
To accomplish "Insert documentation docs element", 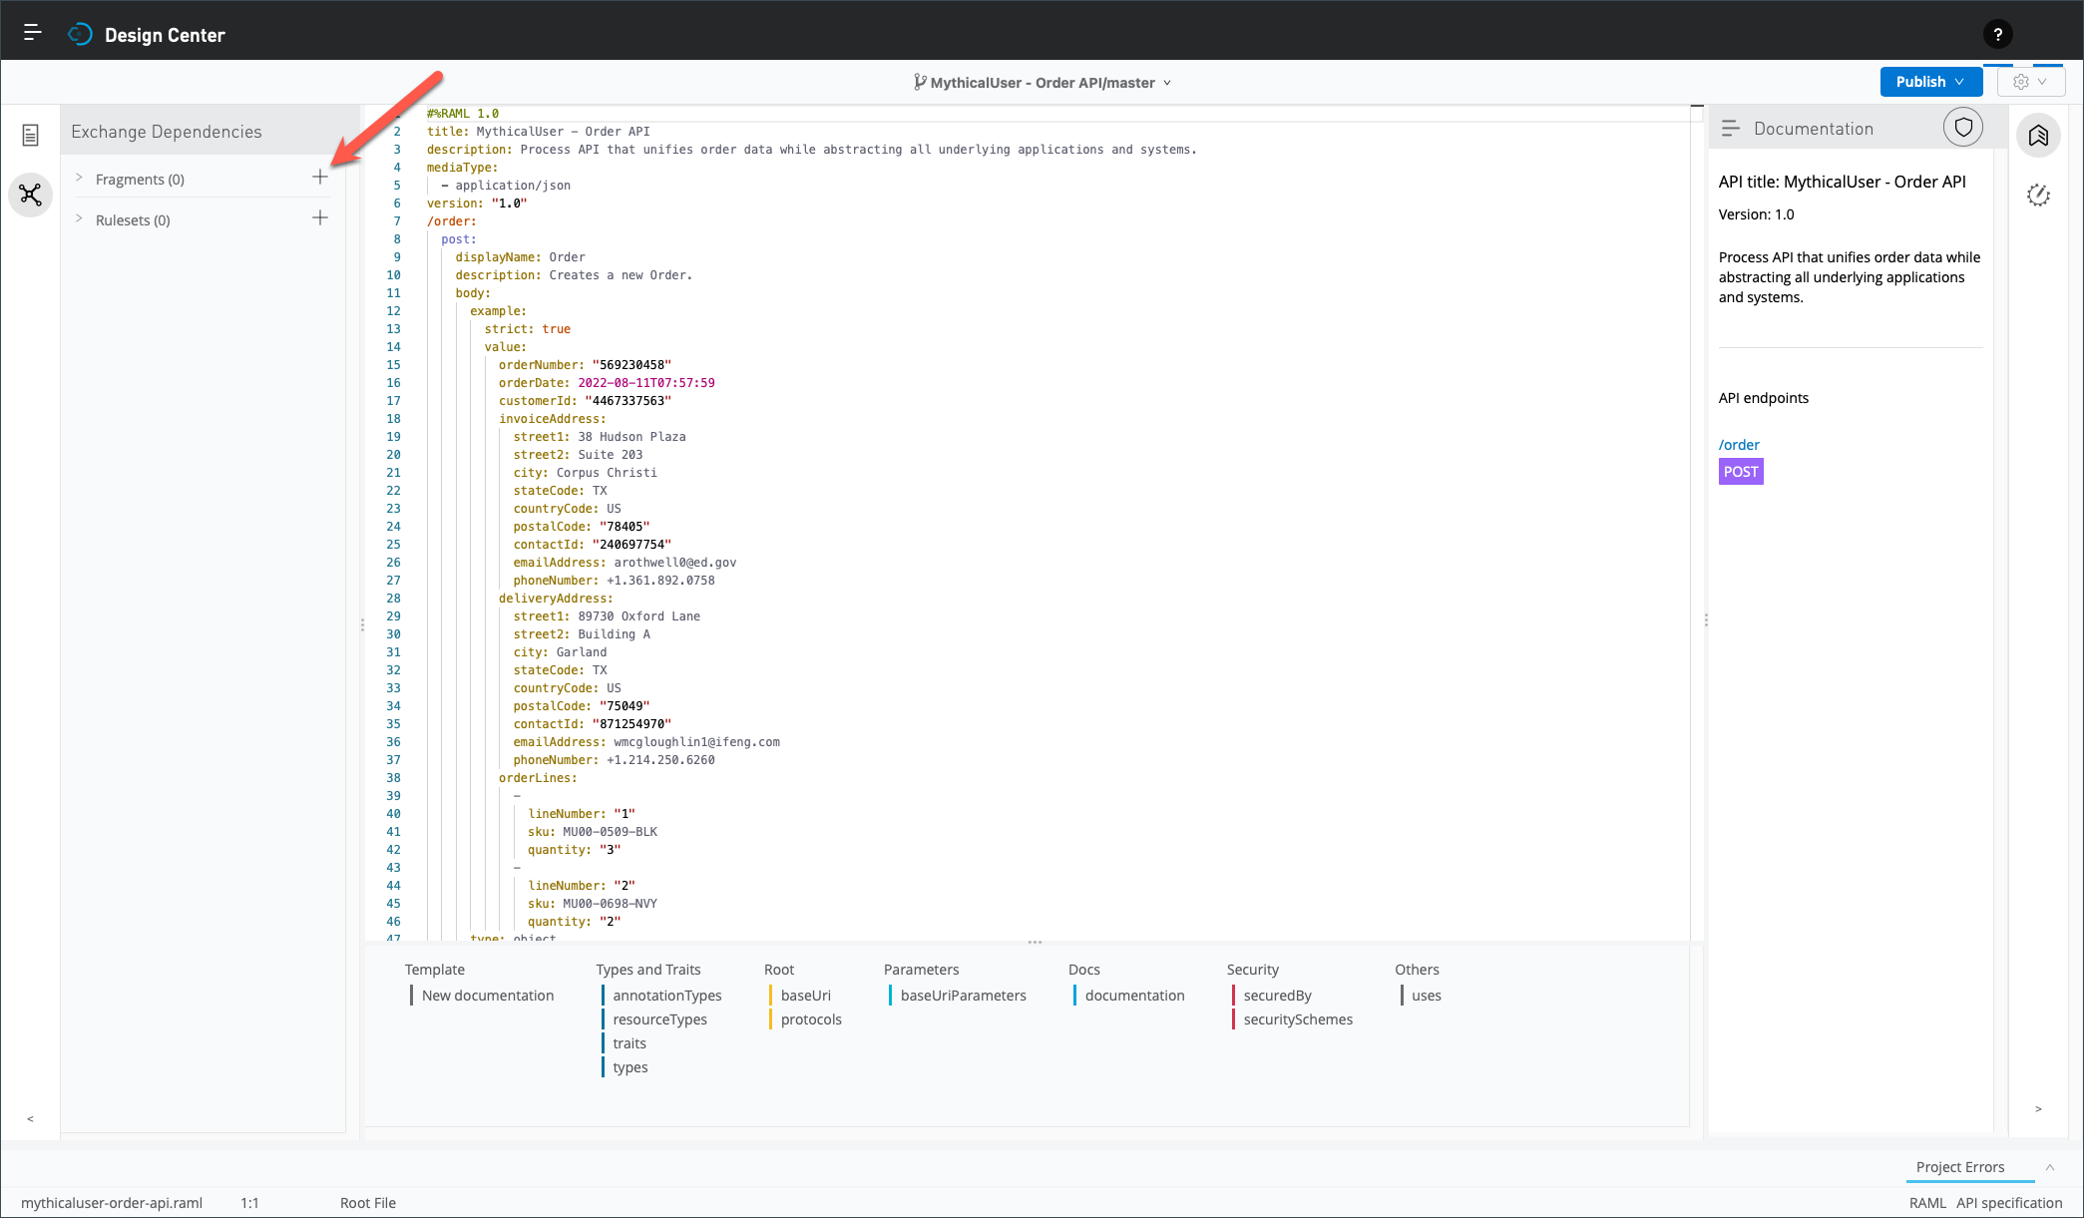I will click(x=1134, y=996).
